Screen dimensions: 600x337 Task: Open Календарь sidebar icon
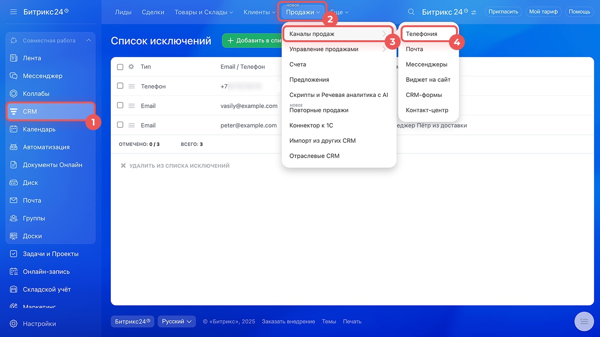(x=14, y=129)
